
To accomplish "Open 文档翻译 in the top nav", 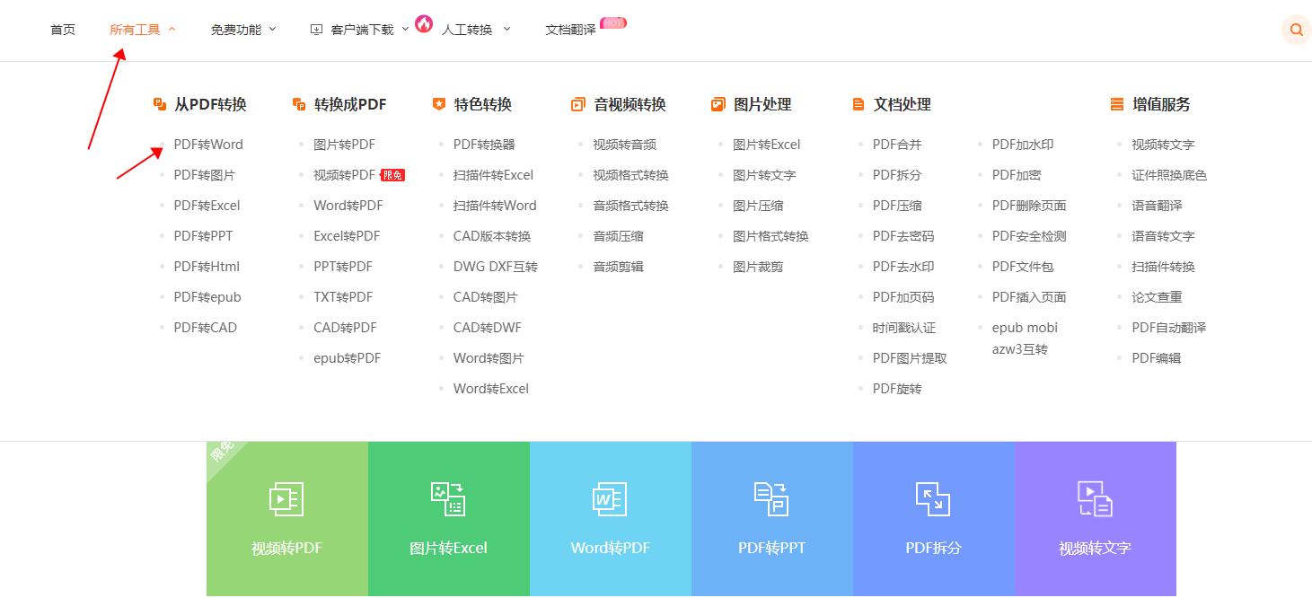I will [x=570, y=30].
